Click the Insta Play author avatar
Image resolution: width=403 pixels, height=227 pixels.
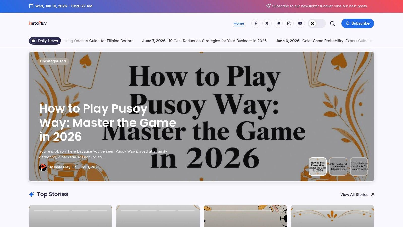43,167
